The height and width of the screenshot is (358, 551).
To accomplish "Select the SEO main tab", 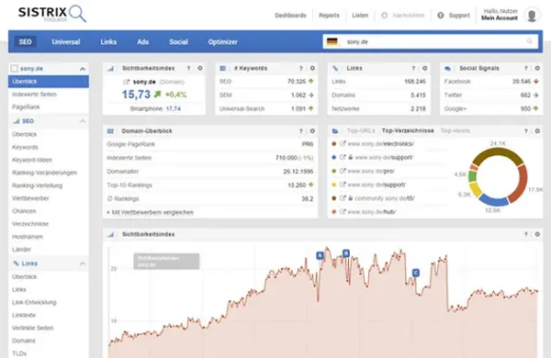I will pyautogui.click(x=26, y=42).
